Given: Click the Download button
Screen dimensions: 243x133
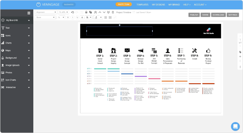Looking at the screenshot, I should (218, 15).
